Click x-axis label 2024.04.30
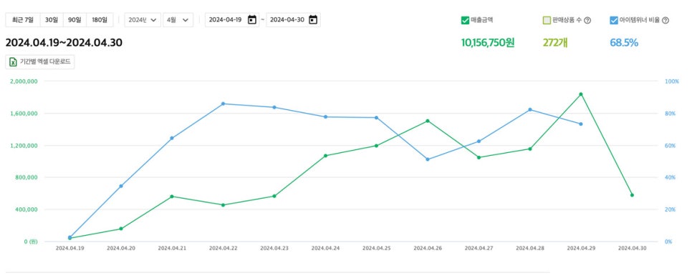Image resolution: width=692 pixels, height=278 pixels. [632, 248]
